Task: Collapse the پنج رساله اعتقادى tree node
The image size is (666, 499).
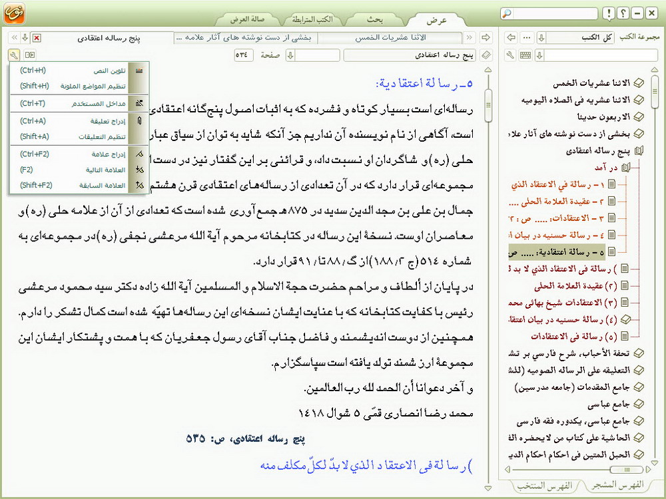Action: pos(639,150)
